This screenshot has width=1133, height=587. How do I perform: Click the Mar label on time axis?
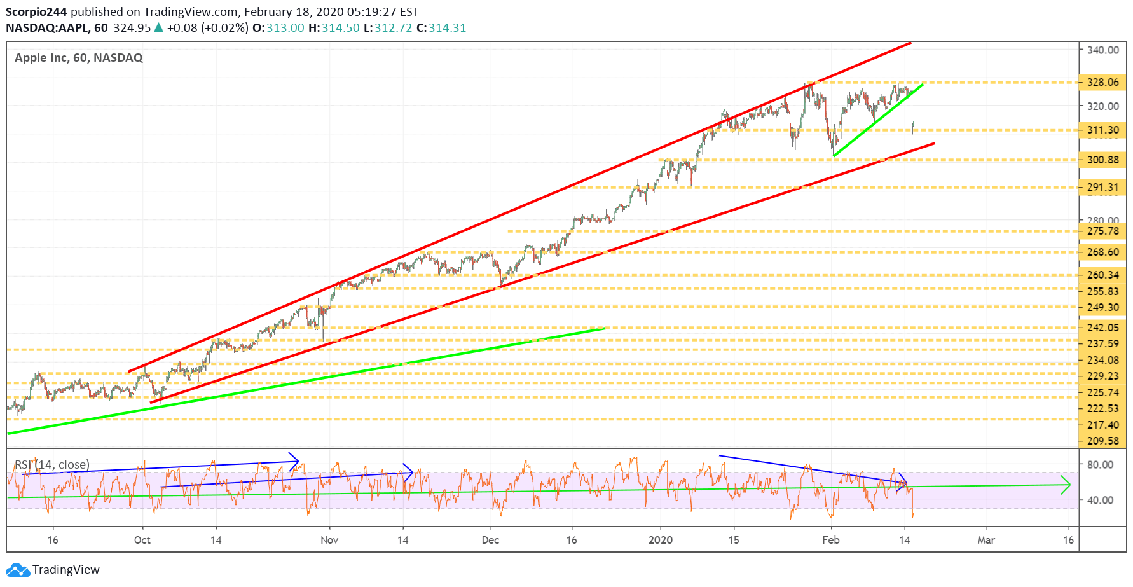986,540
